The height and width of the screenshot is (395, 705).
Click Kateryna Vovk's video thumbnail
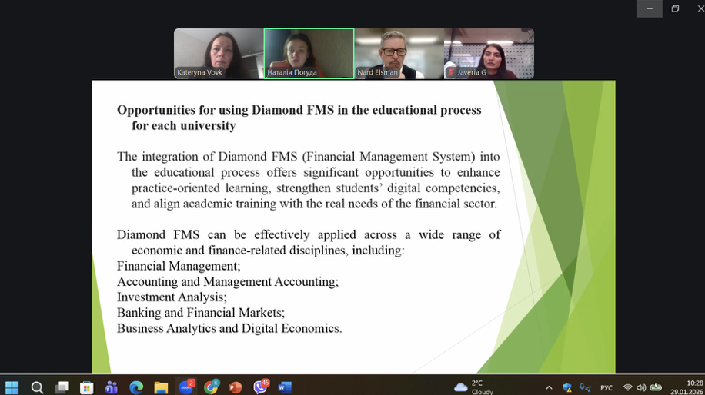219,53
